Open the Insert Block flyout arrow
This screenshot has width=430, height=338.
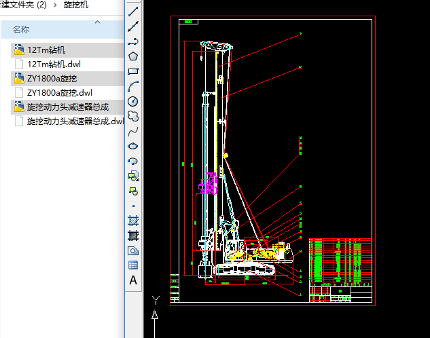click(137, 179)
